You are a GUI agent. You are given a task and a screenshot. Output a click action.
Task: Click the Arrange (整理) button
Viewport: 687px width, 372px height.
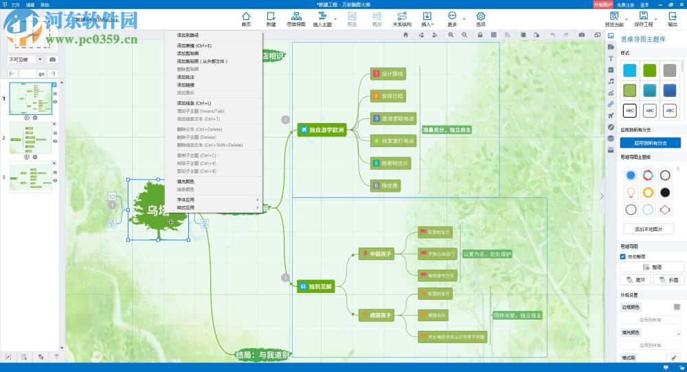pos(652,267)
